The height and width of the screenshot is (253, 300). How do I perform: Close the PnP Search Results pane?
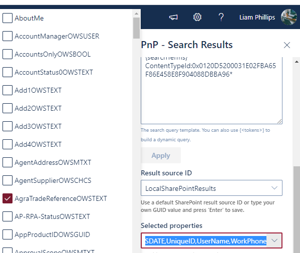pos(287,45)
